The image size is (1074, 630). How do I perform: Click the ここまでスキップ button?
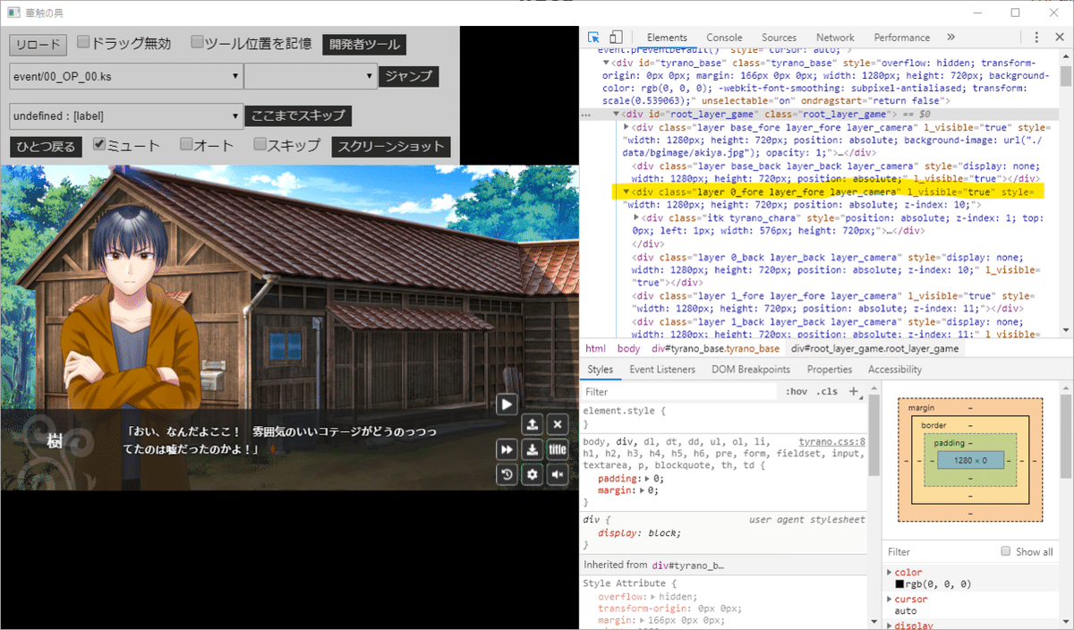tap(297, 115)
